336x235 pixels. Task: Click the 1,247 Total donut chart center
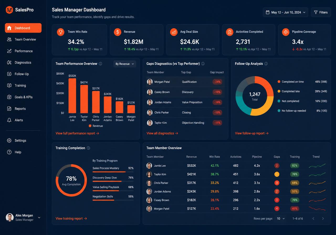coord(255,96)
